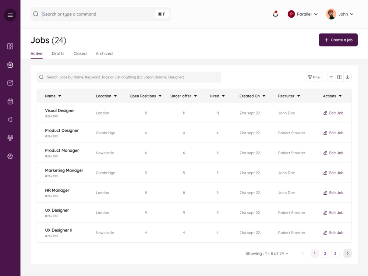Click John Doe recruiter in Visual Designer row

pyautogui.click(x=286, y=113)
